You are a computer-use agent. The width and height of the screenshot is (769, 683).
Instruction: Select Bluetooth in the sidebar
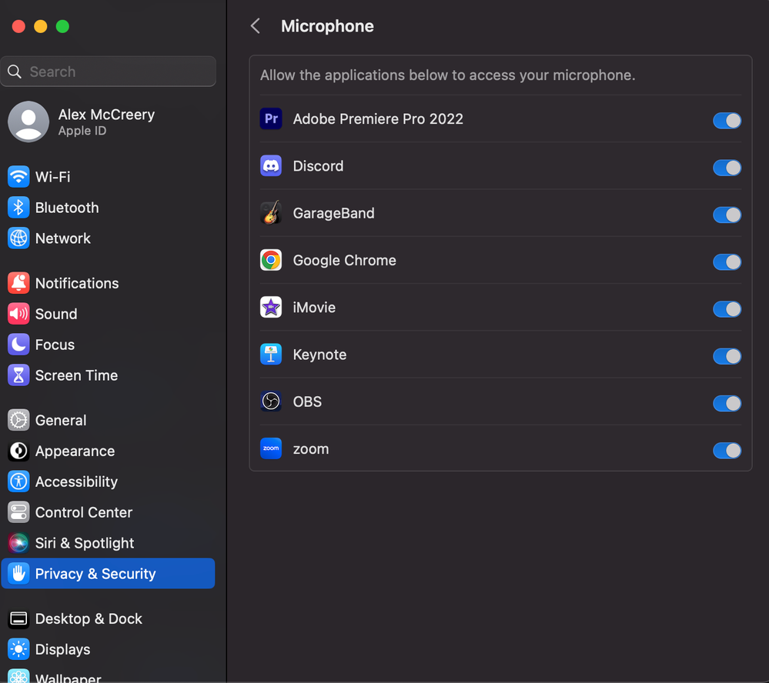pyautogui.click(x=66, y=208)
